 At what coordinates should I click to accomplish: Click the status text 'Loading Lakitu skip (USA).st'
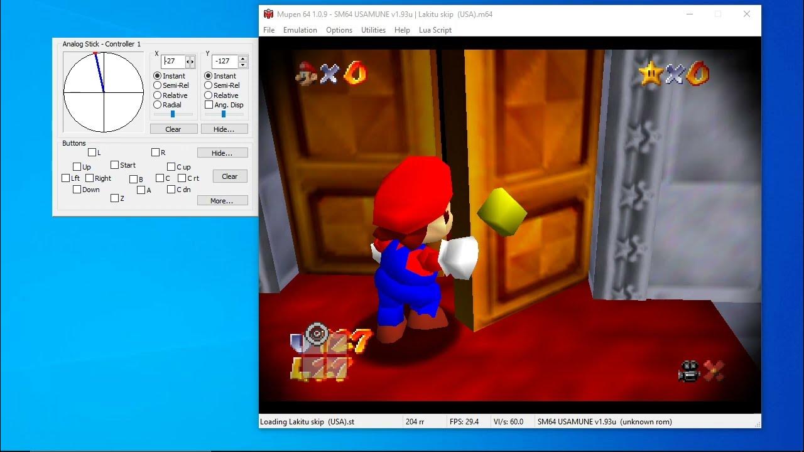pos(307,422)
